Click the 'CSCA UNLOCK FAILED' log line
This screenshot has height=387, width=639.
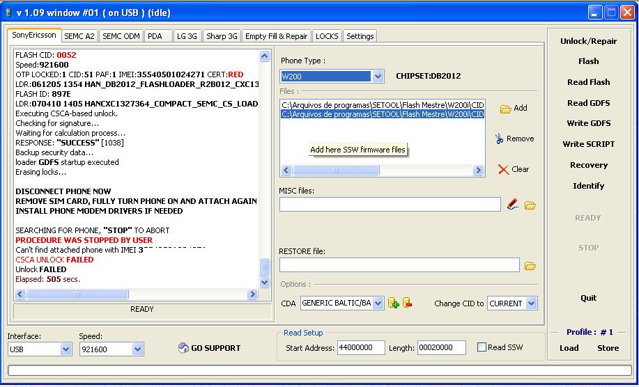point(54,260)
